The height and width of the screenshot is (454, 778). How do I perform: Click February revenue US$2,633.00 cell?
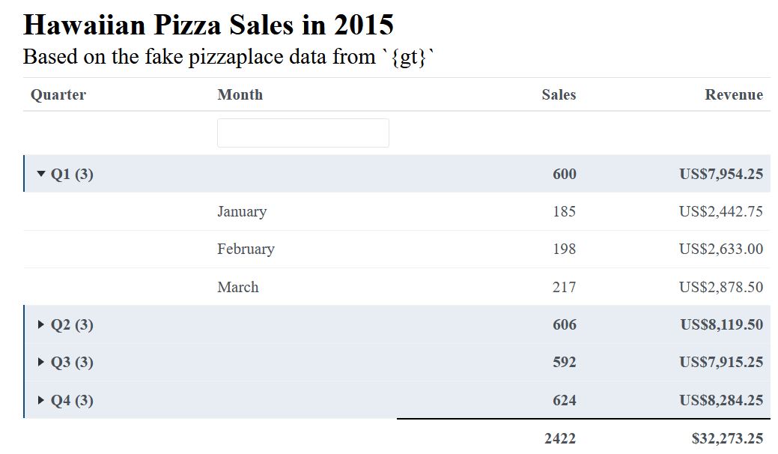point(720,249)
